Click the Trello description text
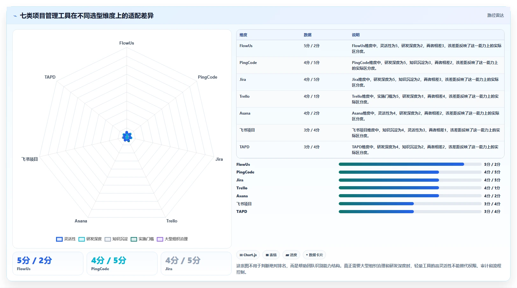517x288 pixels. click(x=425, y=99)
